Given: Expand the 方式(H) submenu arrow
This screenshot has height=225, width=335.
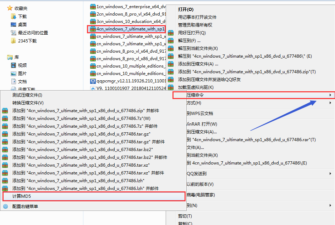Looking at the screenshot, I should pos(330,103).
